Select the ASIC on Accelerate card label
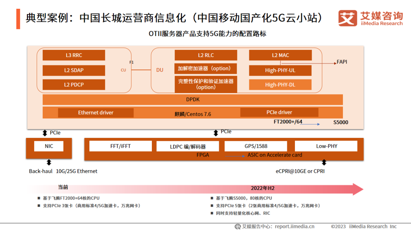411x231 pixels. 275,155
